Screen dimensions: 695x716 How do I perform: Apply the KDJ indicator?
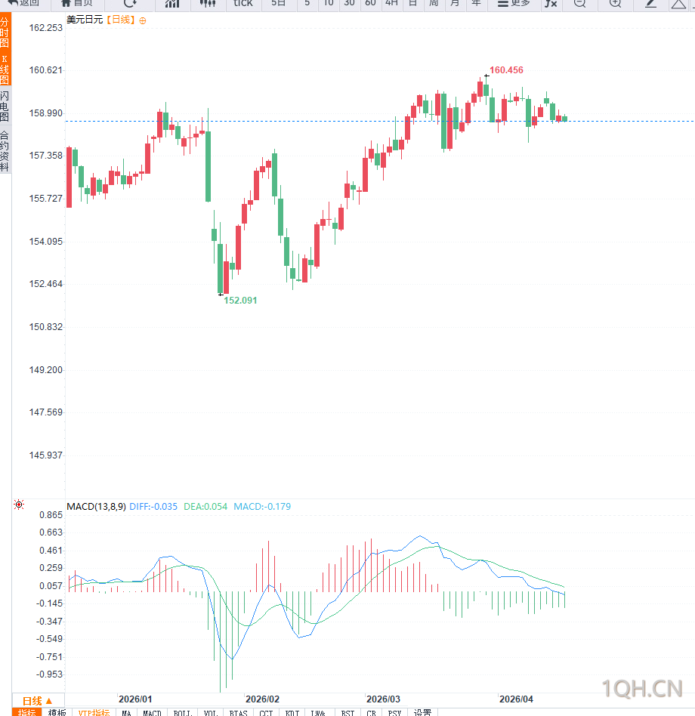[x=292, y=712]
